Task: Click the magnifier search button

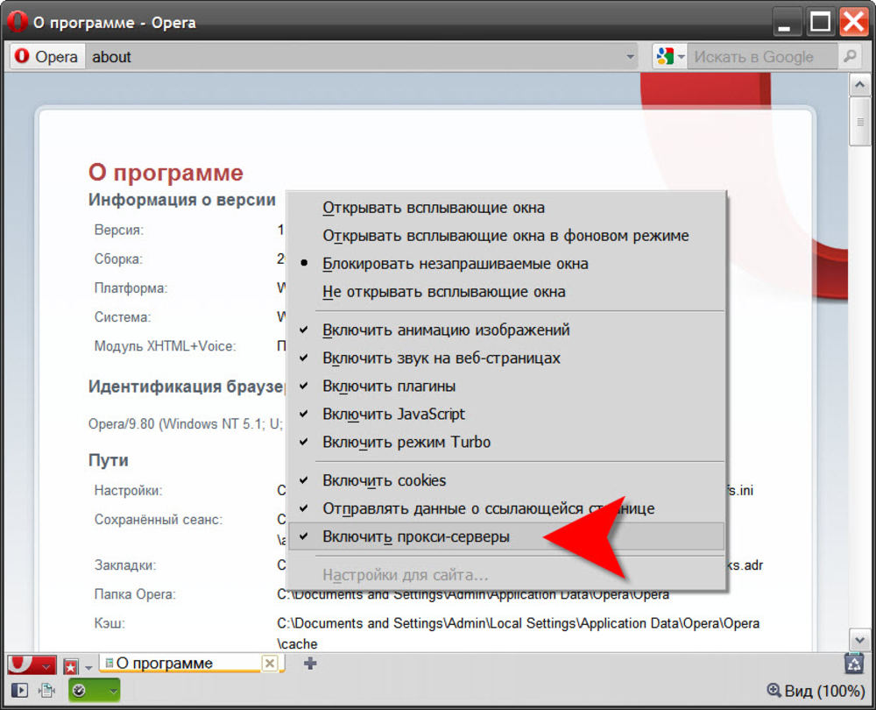Action: click(x=851, y=56)
